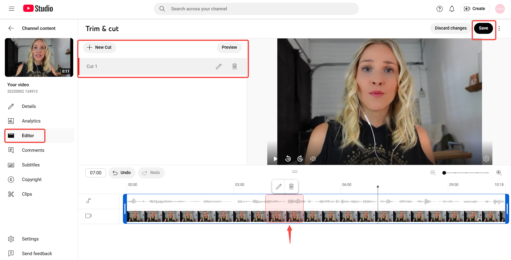Rewind video 10 seconds

pos(288,159)
